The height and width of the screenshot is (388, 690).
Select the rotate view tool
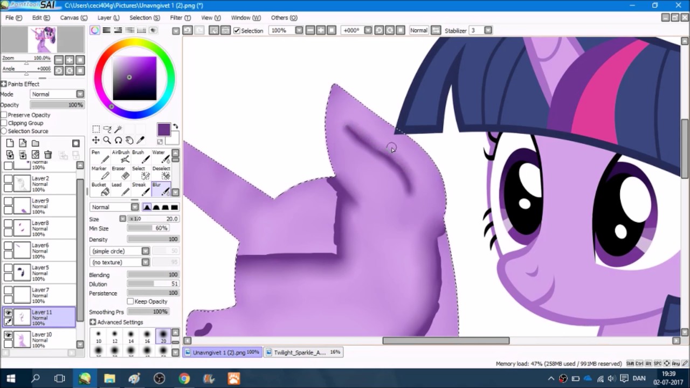tap(118, 140)
